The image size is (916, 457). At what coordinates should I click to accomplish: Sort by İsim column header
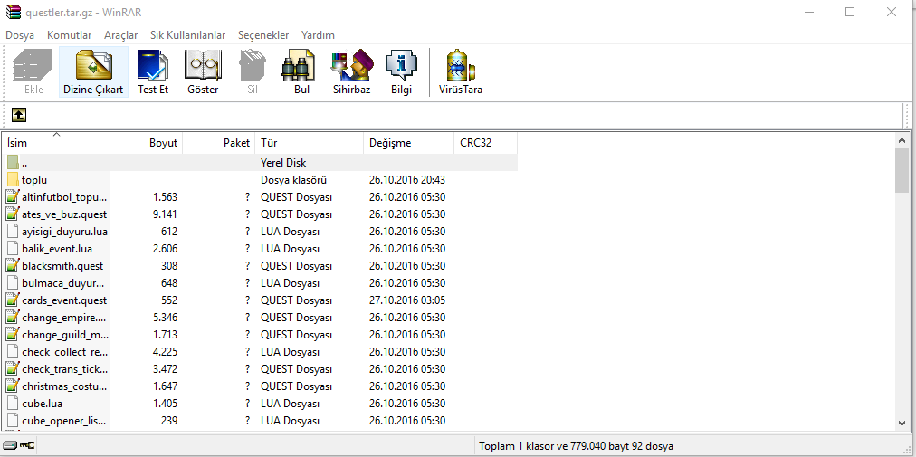tap(57, 143)
